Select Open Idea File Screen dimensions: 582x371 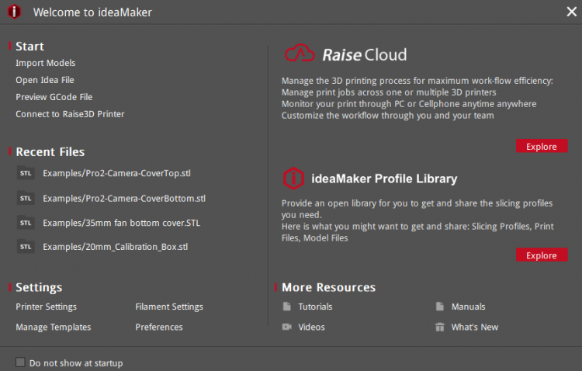[x=45, y=80]
